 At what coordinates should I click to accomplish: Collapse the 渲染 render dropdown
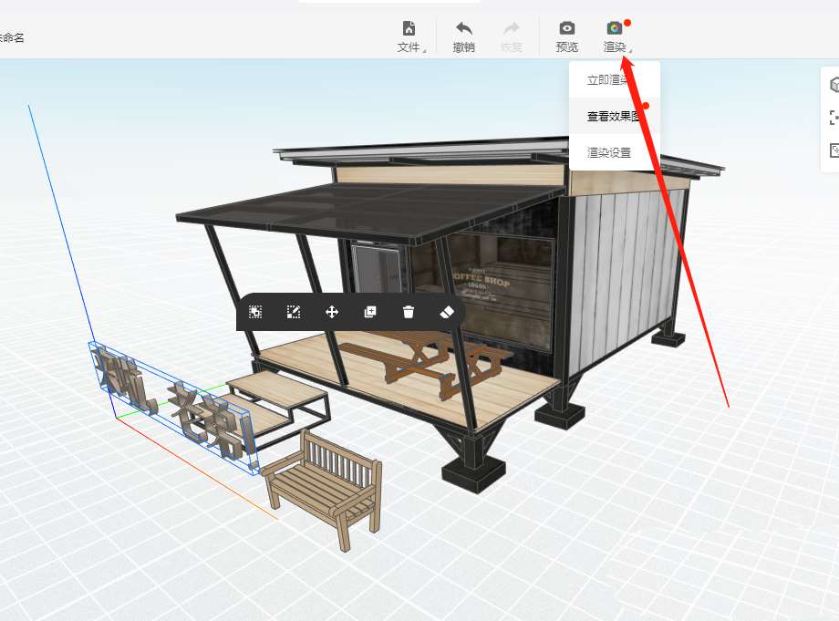pos(616,36)
